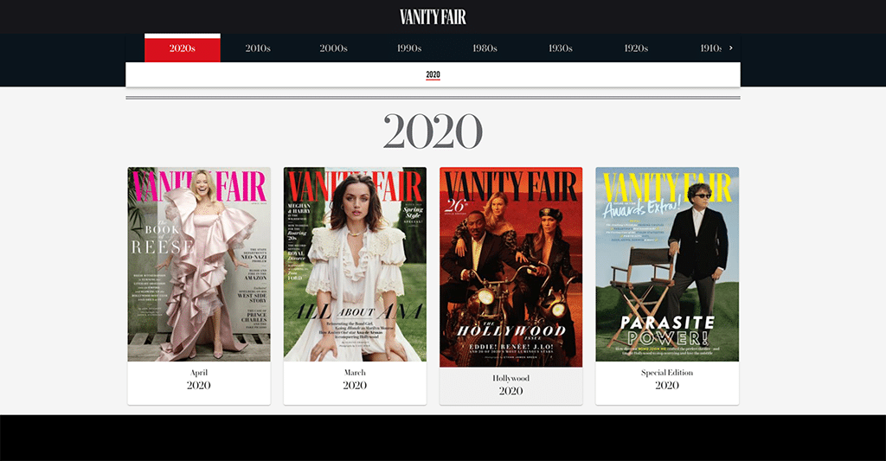Select the 1910s decade tab
Screen dimensions: 886x461
(711, 48)
